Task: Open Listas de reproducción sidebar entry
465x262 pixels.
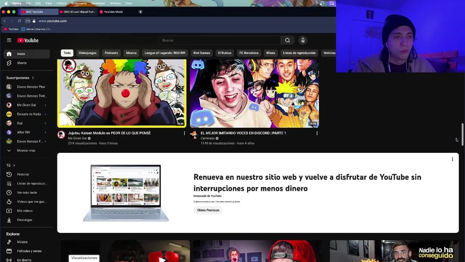Action: pyautogui.click(x=27, y=183)
